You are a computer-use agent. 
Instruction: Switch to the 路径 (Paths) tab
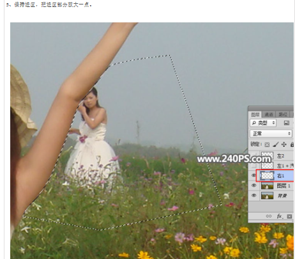(x=283, y=114)
